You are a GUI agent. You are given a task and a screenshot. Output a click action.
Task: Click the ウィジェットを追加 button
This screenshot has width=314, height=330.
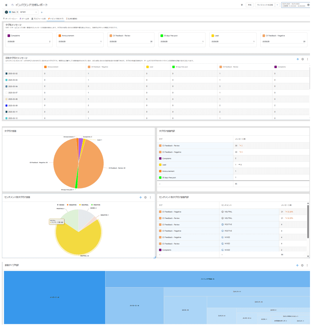click(265, 5)
